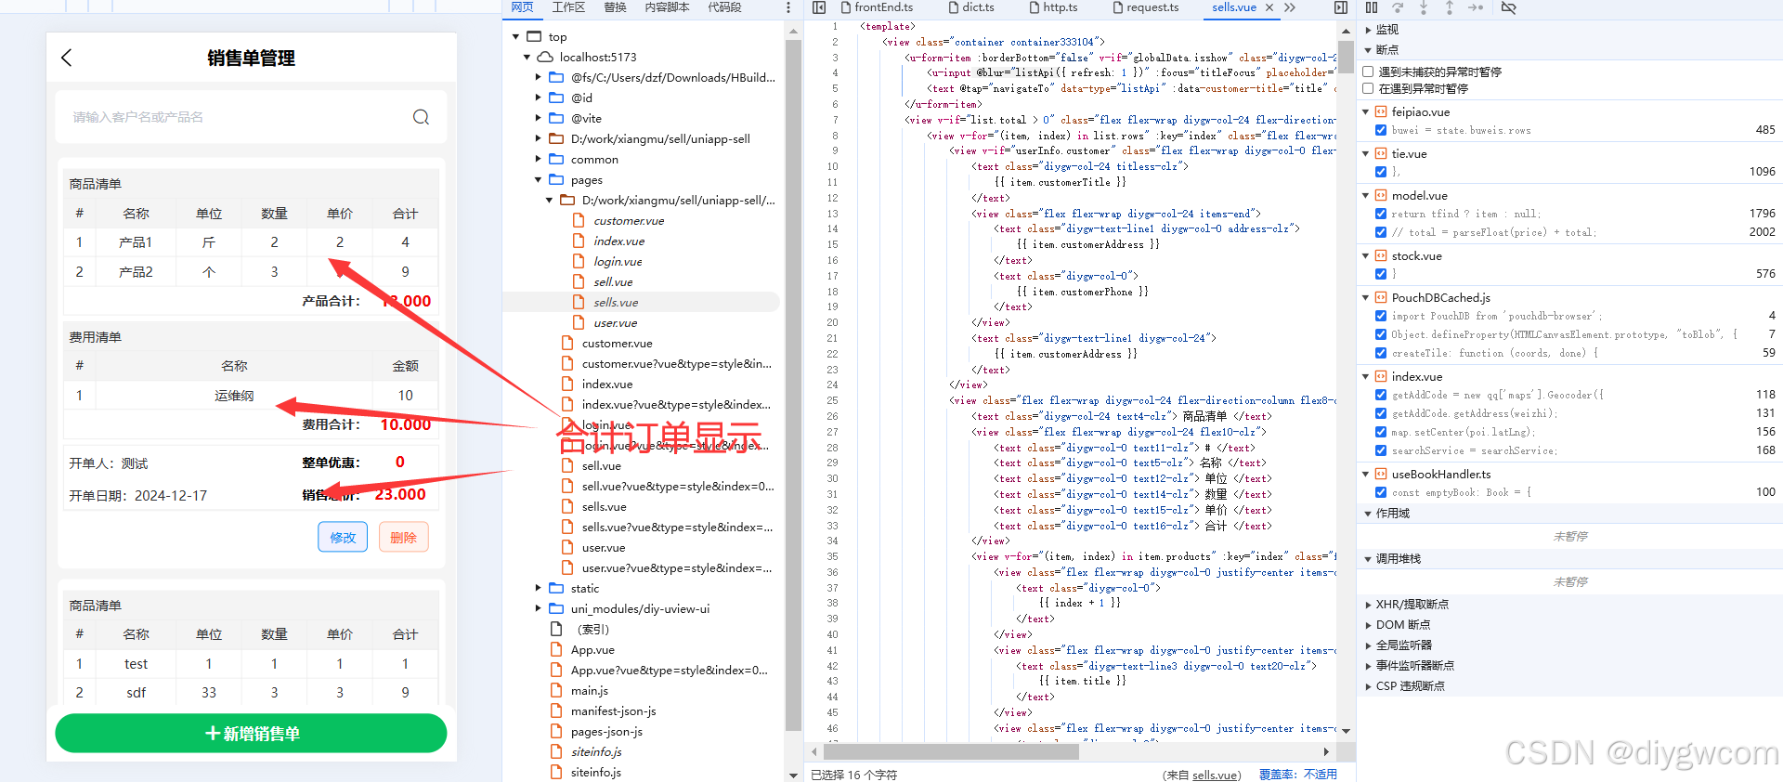Open the request.ts file tab
This screenshot has height=782, width=1783.
pyautogui.click(x=1145, y=7)
